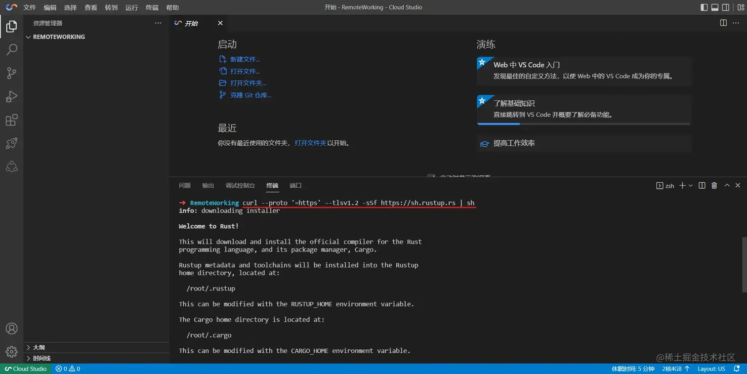Add a new terminal with plus icon
The image size is (747, 374).
point(682,185)
